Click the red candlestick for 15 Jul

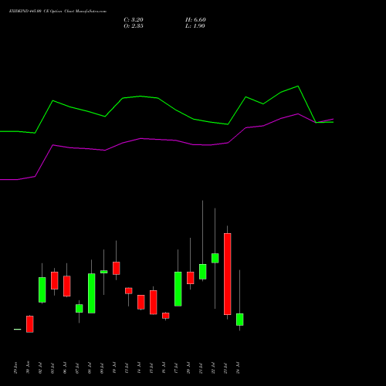coord(154,303)
